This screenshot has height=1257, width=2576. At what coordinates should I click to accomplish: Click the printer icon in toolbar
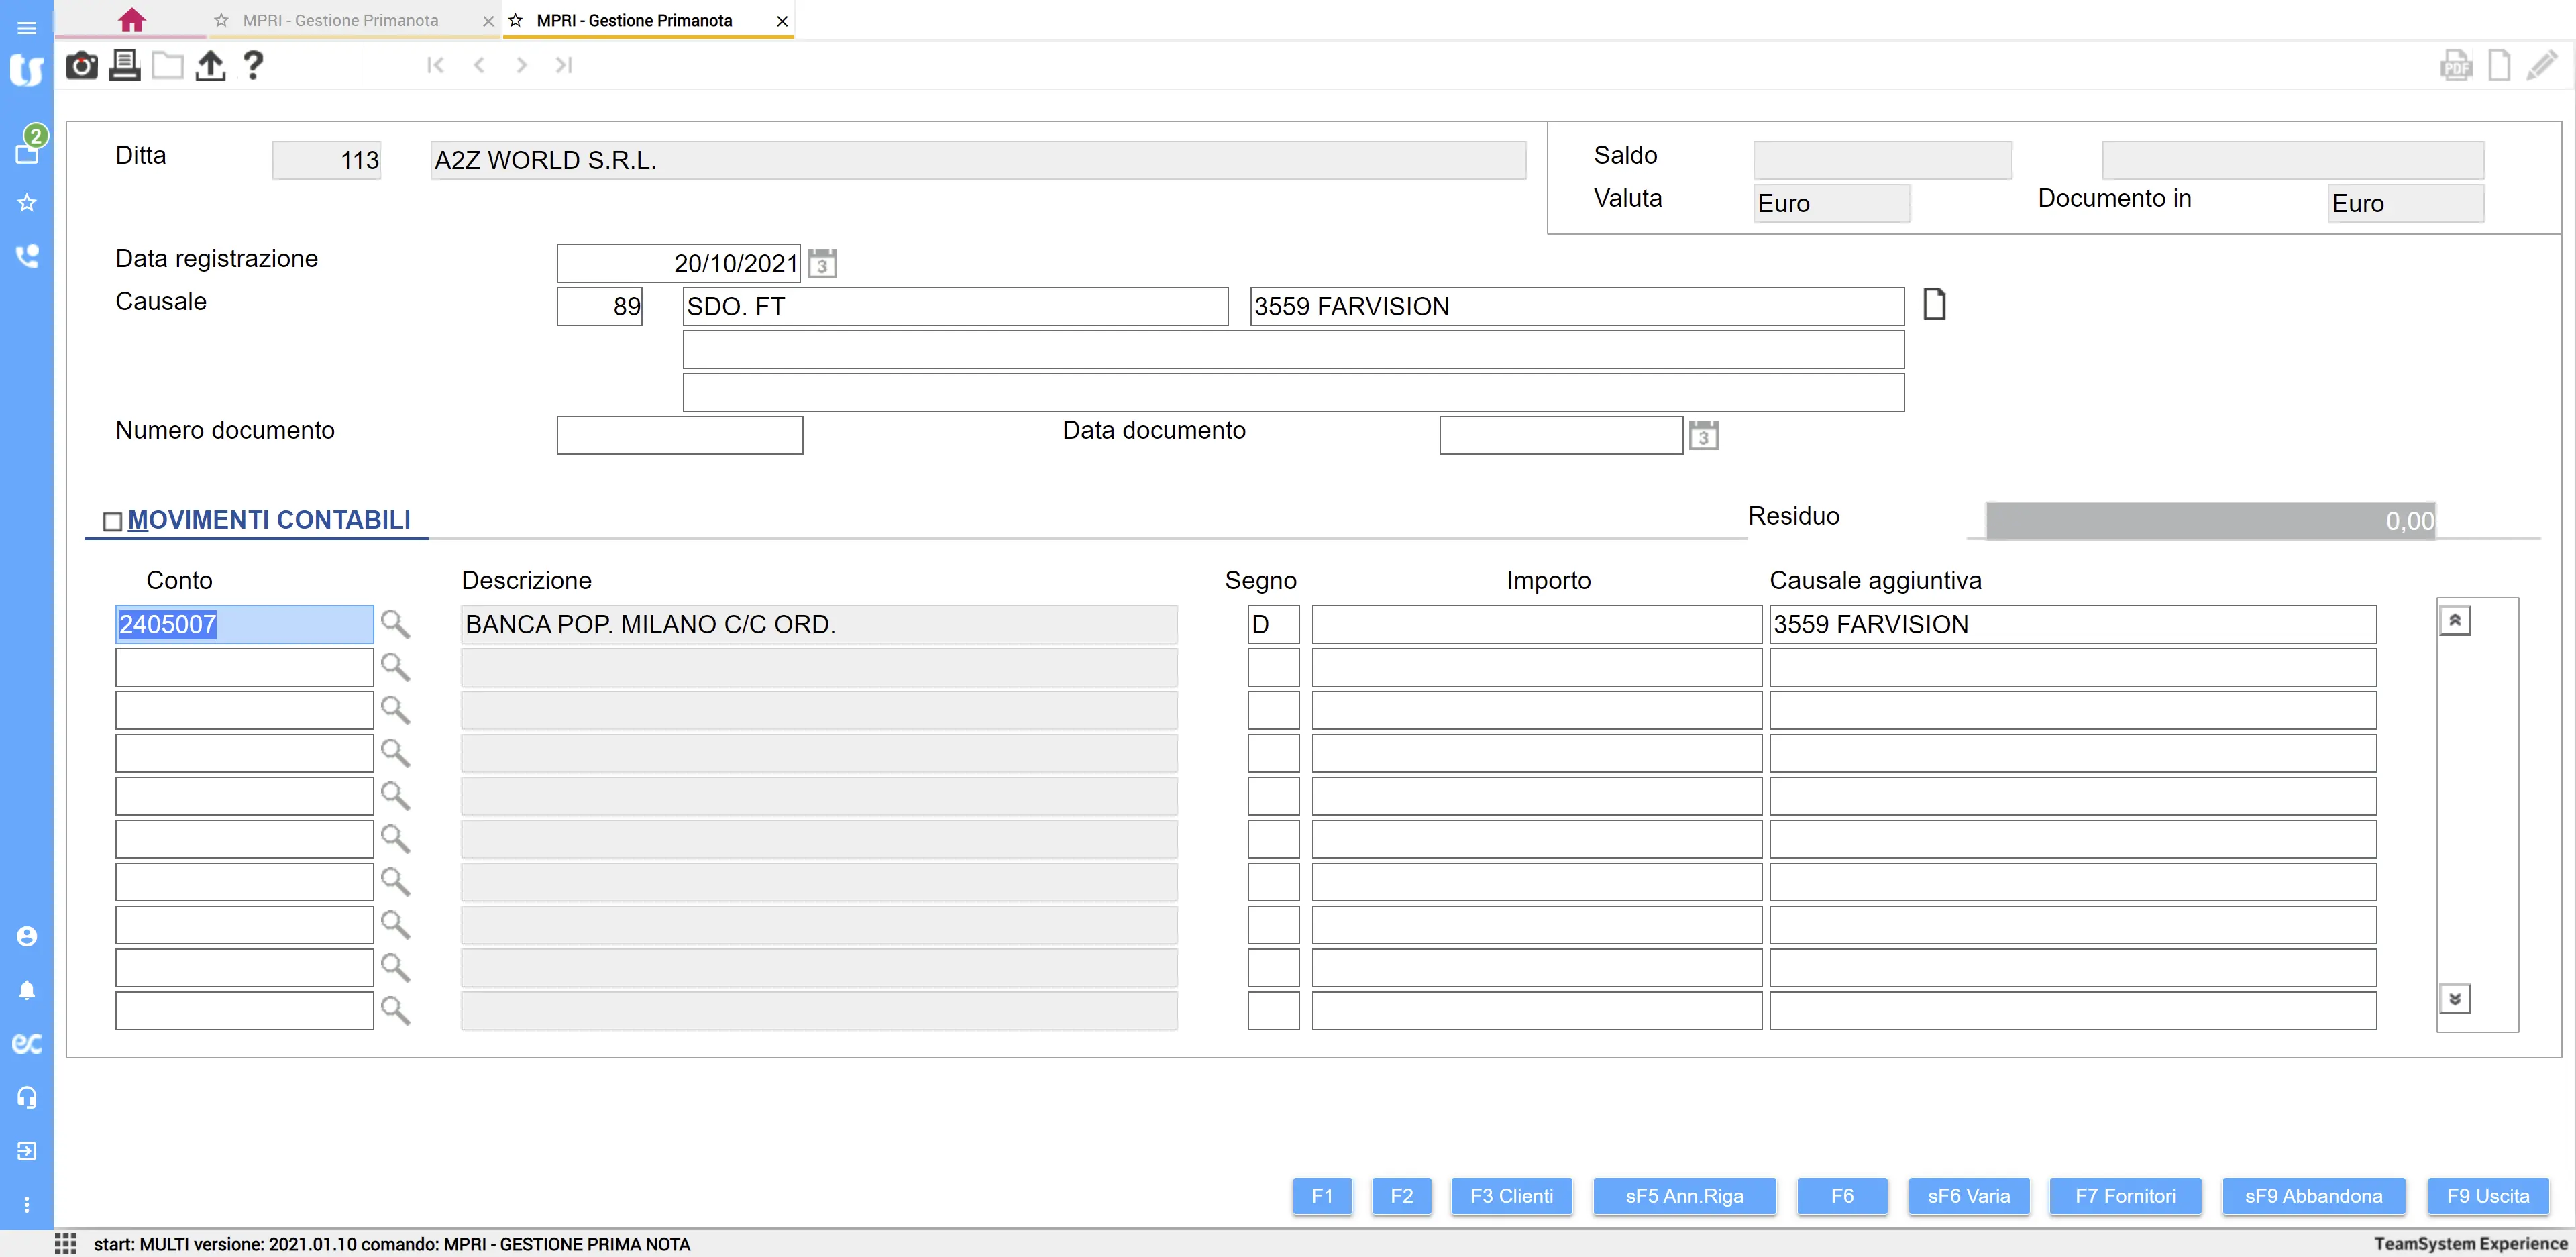tap(124, 66)
